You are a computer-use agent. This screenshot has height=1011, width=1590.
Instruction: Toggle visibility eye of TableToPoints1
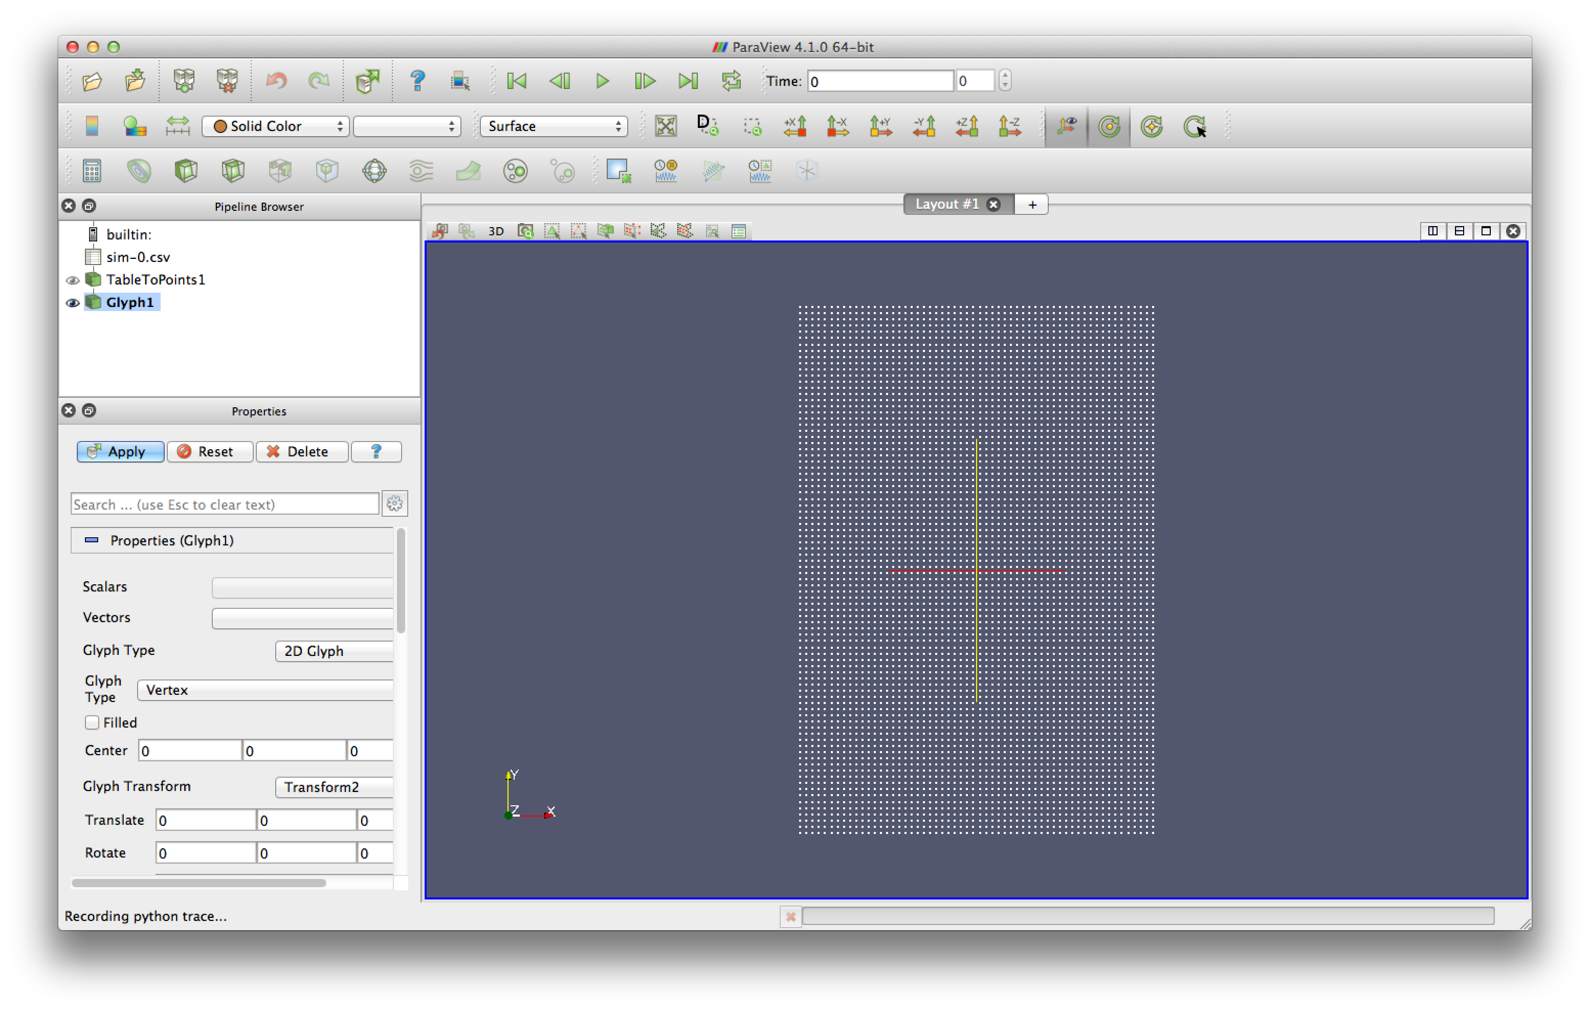(73, 281)
